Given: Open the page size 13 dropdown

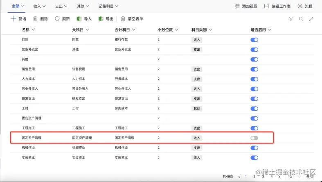Looking at the screenshot, I should click(x=294, y=177).
